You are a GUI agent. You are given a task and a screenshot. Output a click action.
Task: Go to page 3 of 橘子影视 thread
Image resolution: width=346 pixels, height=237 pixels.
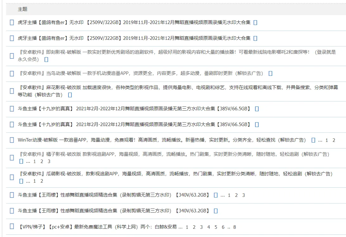[49, 161]
